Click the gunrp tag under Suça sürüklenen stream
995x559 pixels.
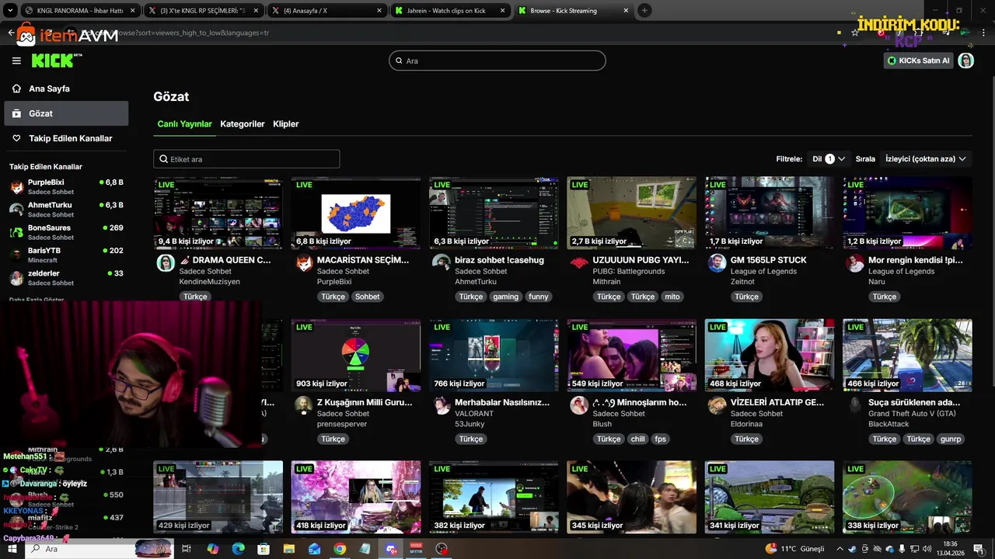click(951, 439)
